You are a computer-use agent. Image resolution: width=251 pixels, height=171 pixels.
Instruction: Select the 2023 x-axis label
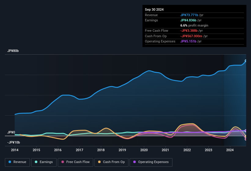click(x=209, y=150)
